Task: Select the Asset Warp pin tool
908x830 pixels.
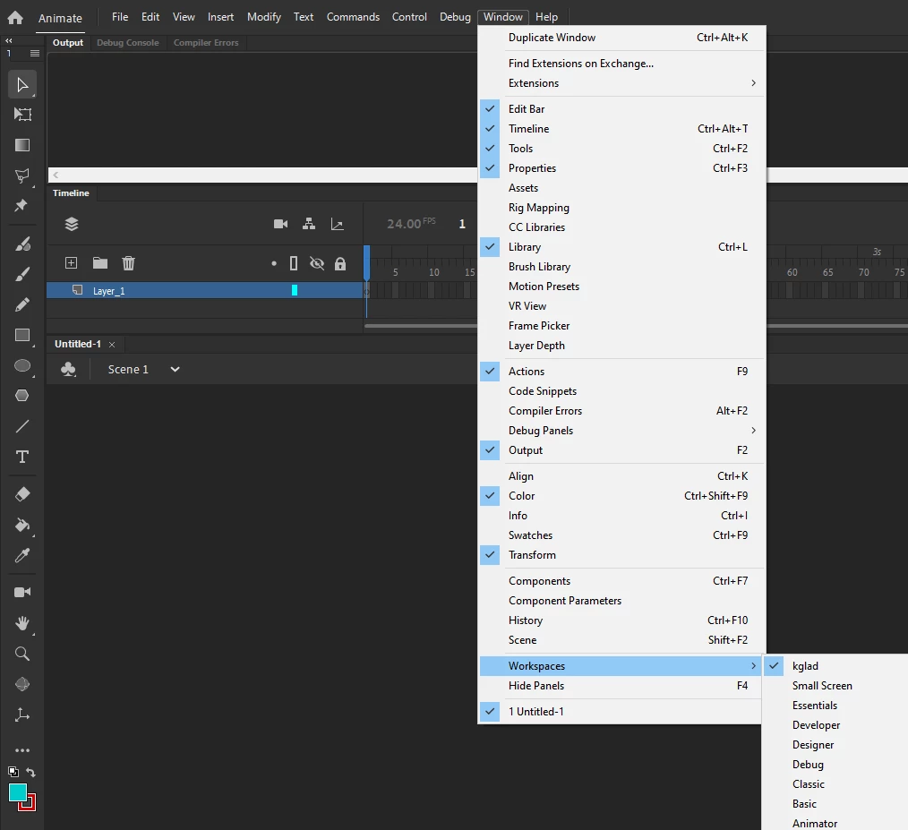Action: pyautogui.click(x=21, y=205)
